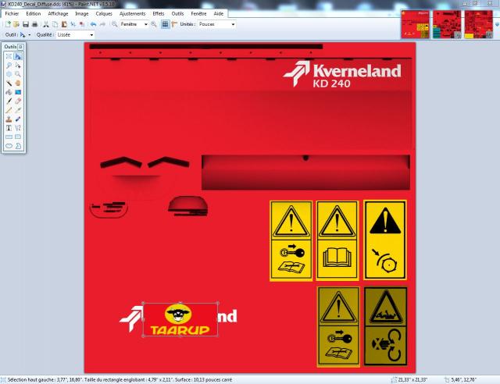The height and width of the screenshot is (384, 500).
Task: Click the Copy toolbar icon
Action: [x=55, y=24]
